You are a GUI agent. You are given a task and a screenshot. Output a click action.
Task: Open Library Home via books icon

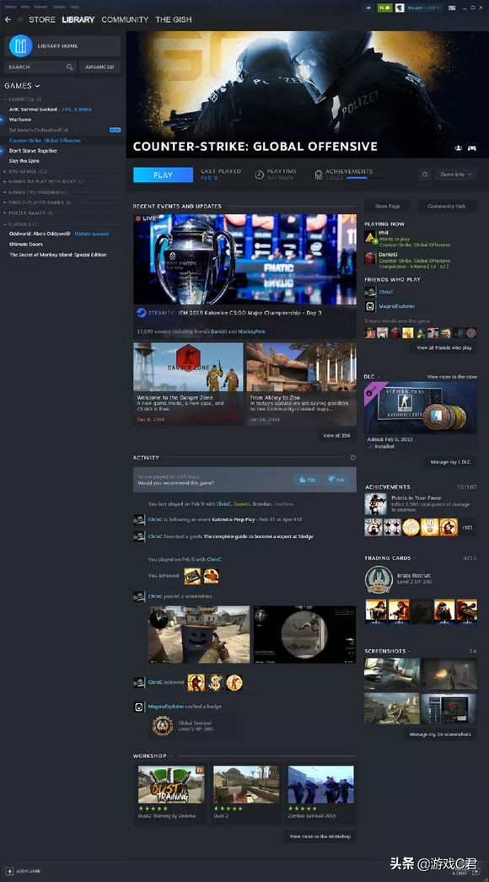point(21,46)
